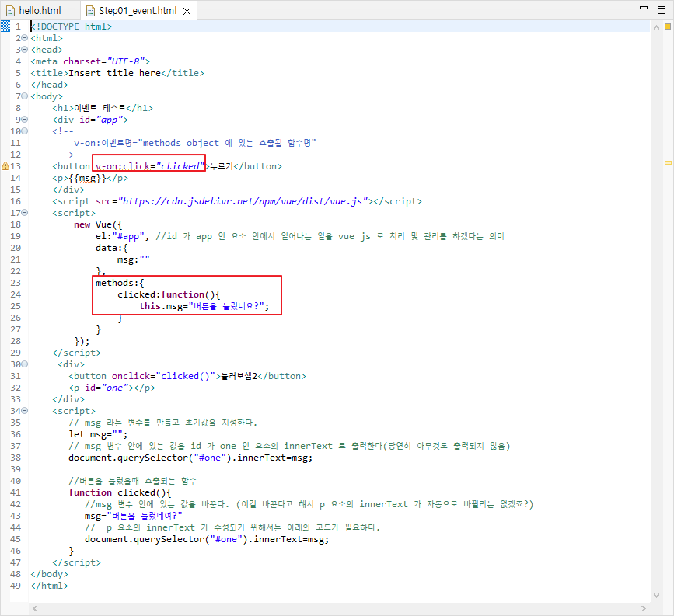
Task: Click the closing </body> tag
Action: [x=50, y=574]
